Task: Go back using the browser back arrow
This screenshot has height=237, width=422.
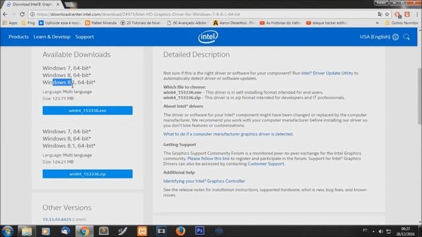Action: pyautogui.click(x=5, y=14)
